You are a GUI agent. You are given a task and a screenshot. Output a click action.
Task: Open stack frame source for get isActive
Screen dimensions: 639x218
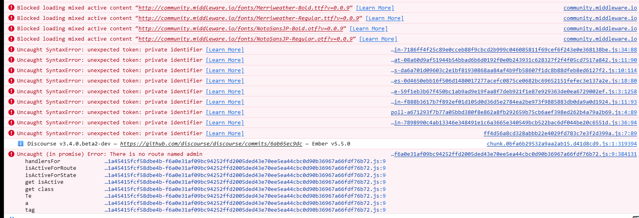point(245,182)
